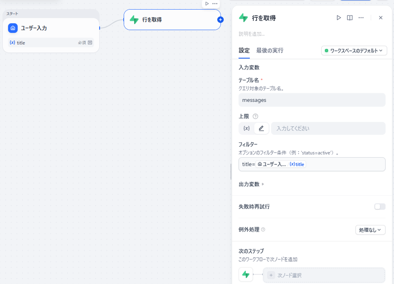This screenshot has height=284, width=394.
Task: Open the ワークスペースのデフォルト dropdown
Action: (354, 51)
